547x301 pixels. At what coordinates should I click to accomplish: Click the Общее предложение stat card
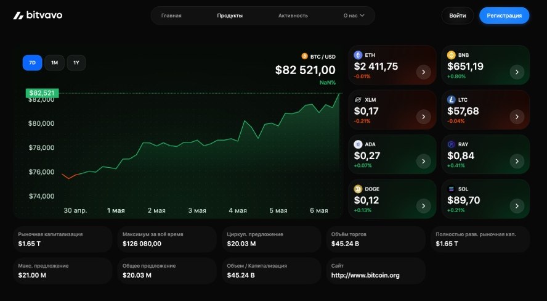[167, 271]
